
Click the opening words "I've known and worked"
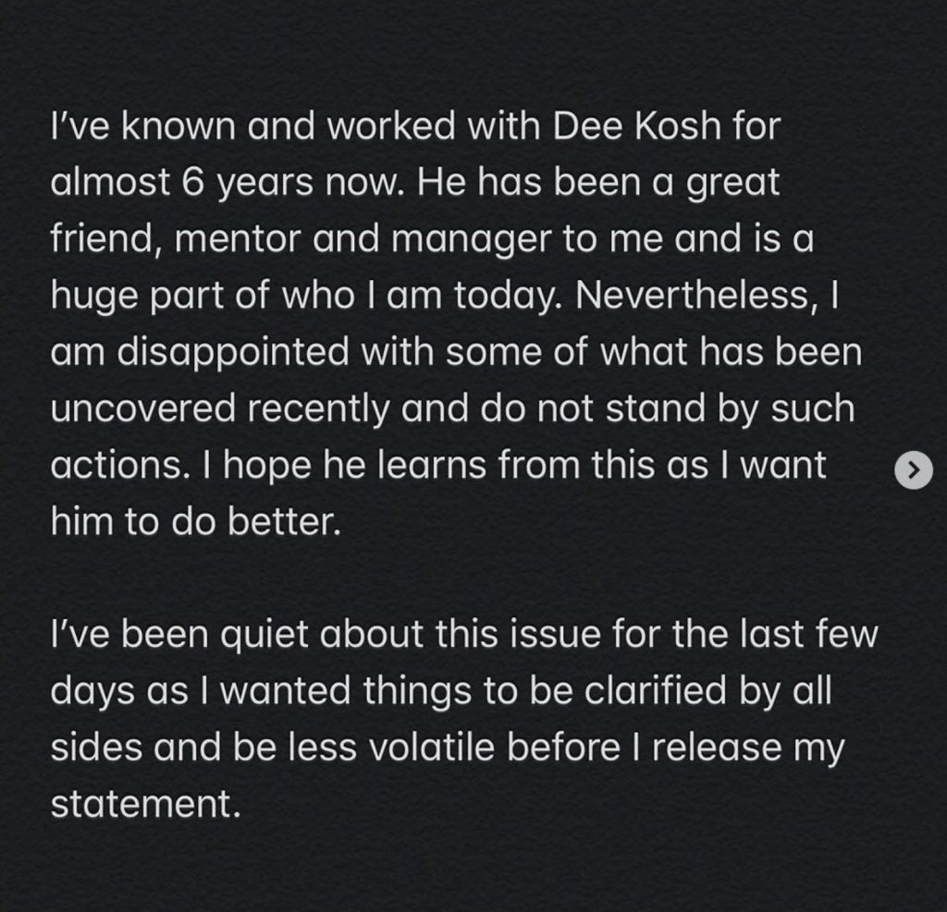253,127
